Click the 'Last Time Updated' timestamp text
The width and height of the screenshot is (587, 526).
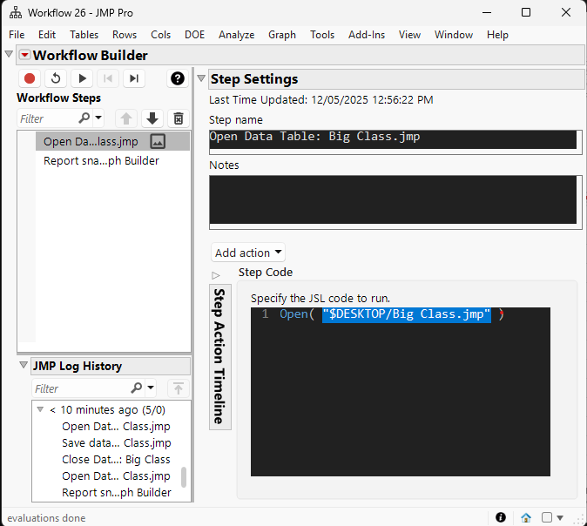pyautogui.click(x=321, y=100)
